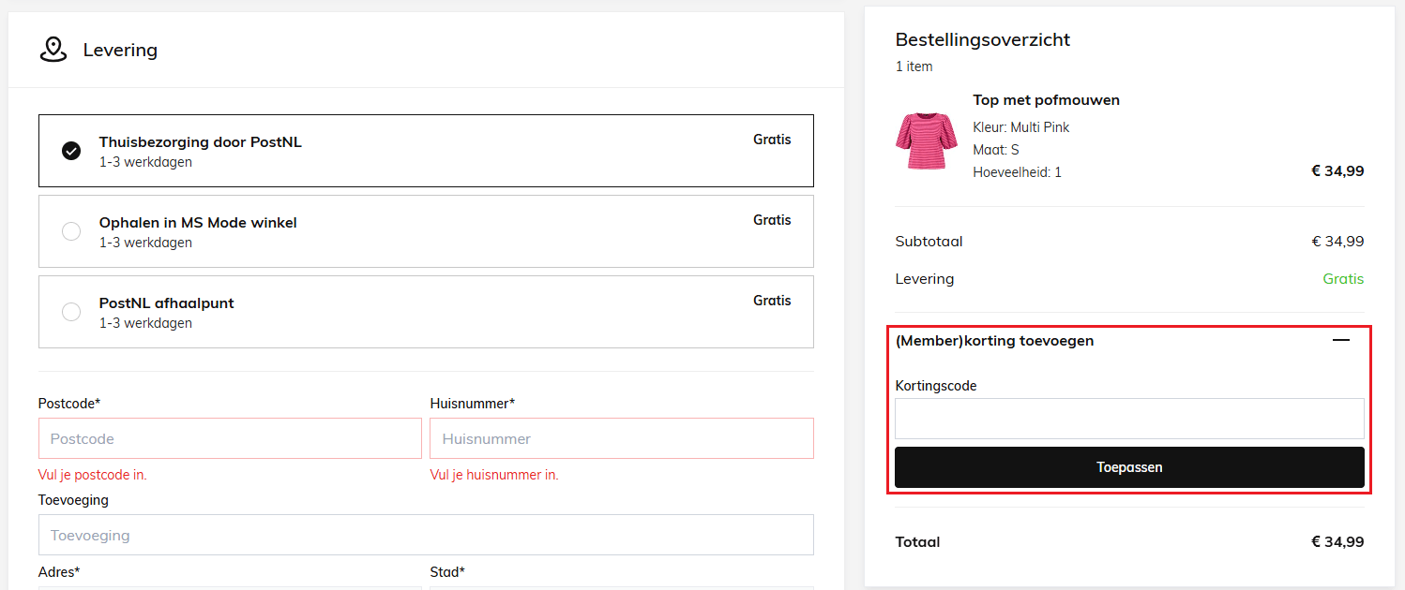The width and height of the screenshot is (1405, 590).
Task: Click 'Hoeveelheid: 1' text
Action: [1018, 172]
